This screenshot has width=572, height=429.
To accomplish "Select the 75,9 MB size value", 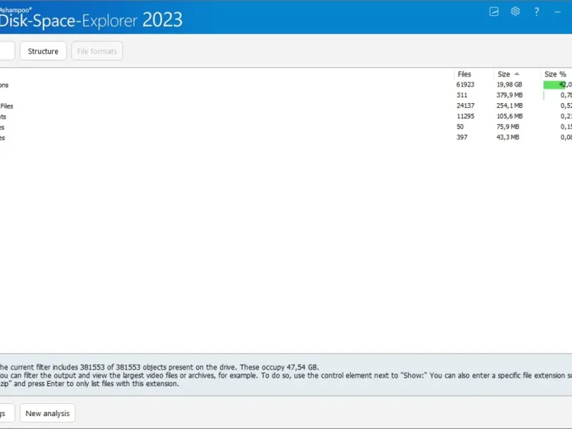I will pos(508,127).
